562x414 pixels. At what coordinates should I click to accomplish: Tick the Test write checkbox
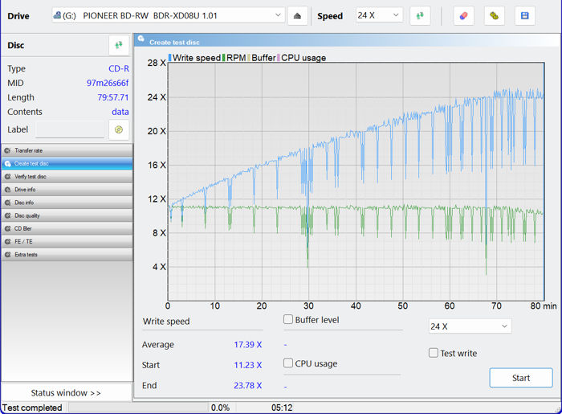pyautogui.click(x=434, y=353)
